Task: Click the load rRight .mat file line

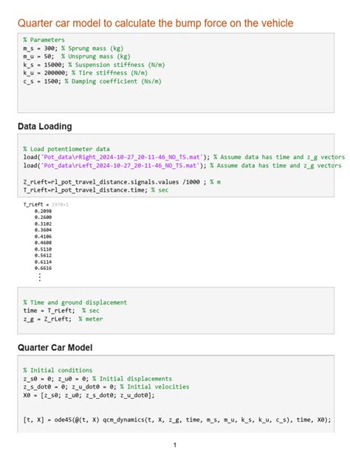Action: (184, 157)
